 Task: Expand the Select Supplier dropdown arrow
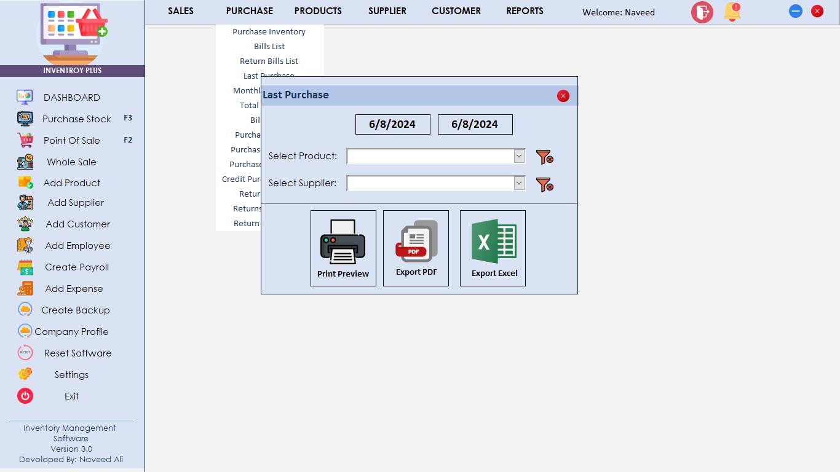point(519,183)
